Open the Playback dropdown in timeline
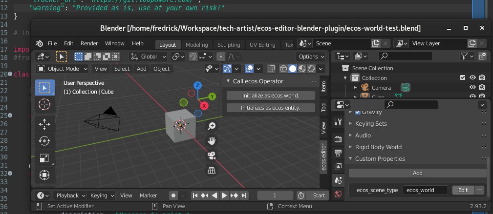The image size is (493, 214). click(x=70, y=195)
